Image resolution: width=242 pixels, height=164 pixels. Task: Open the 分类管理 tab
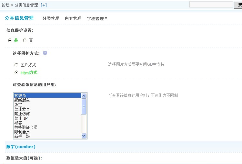point(51,18)
